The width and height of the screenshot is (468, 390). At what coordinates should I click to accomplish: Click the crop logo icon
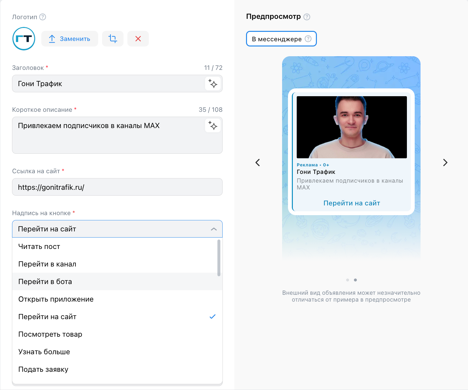(x=113, y=39)
